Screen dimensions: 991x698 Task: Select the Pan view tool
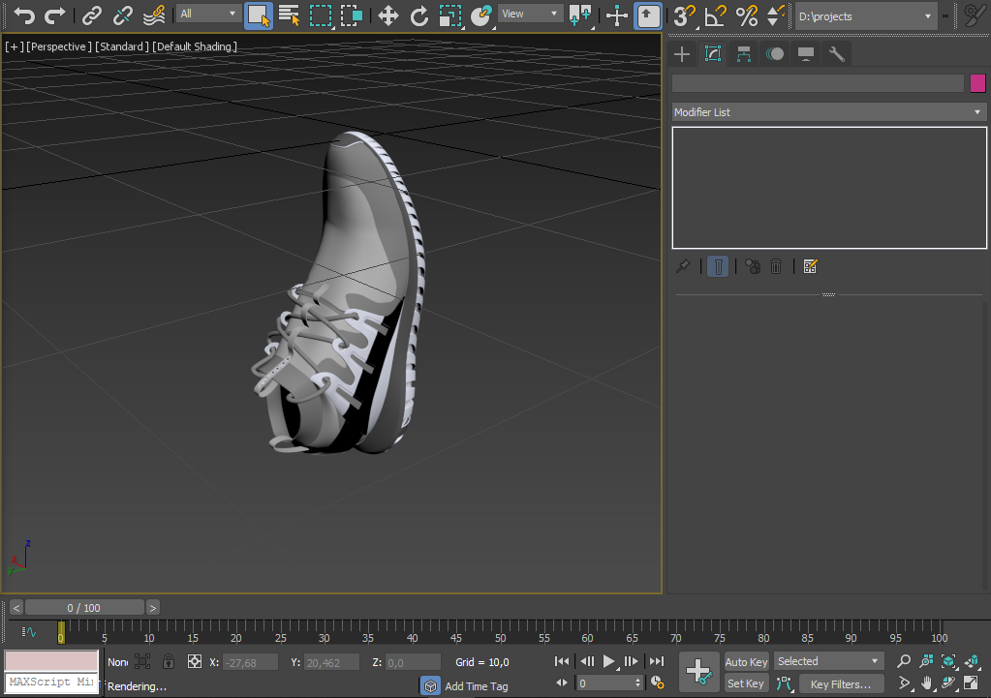[x=927, y=683]
